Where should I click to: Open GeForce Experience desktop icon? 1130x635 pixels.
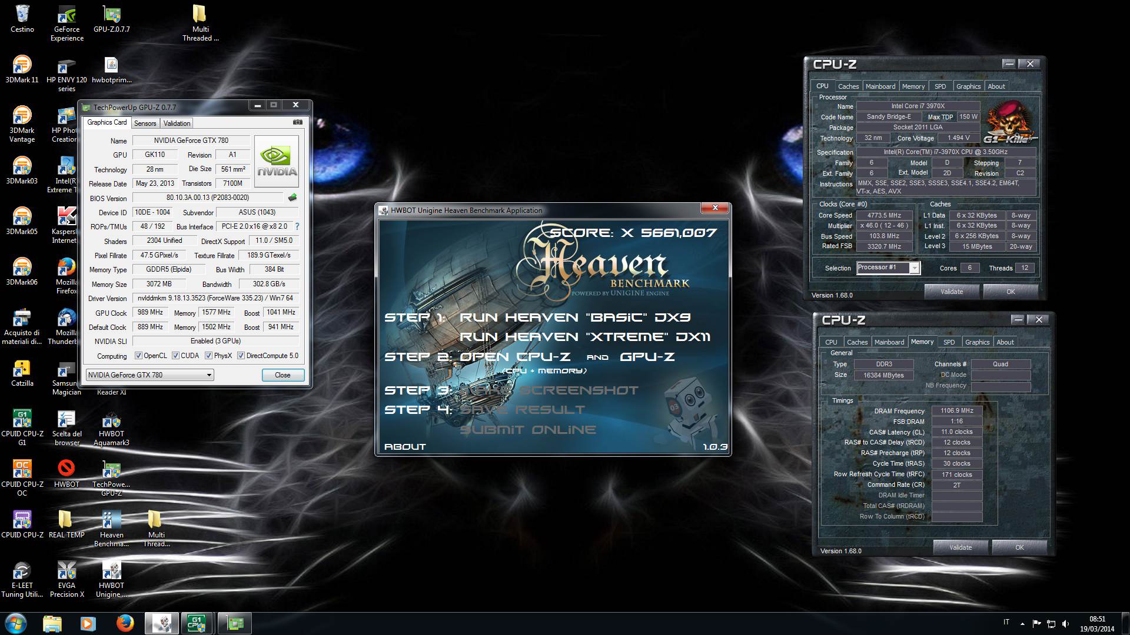pyautogui.click(x=67, y=24)
